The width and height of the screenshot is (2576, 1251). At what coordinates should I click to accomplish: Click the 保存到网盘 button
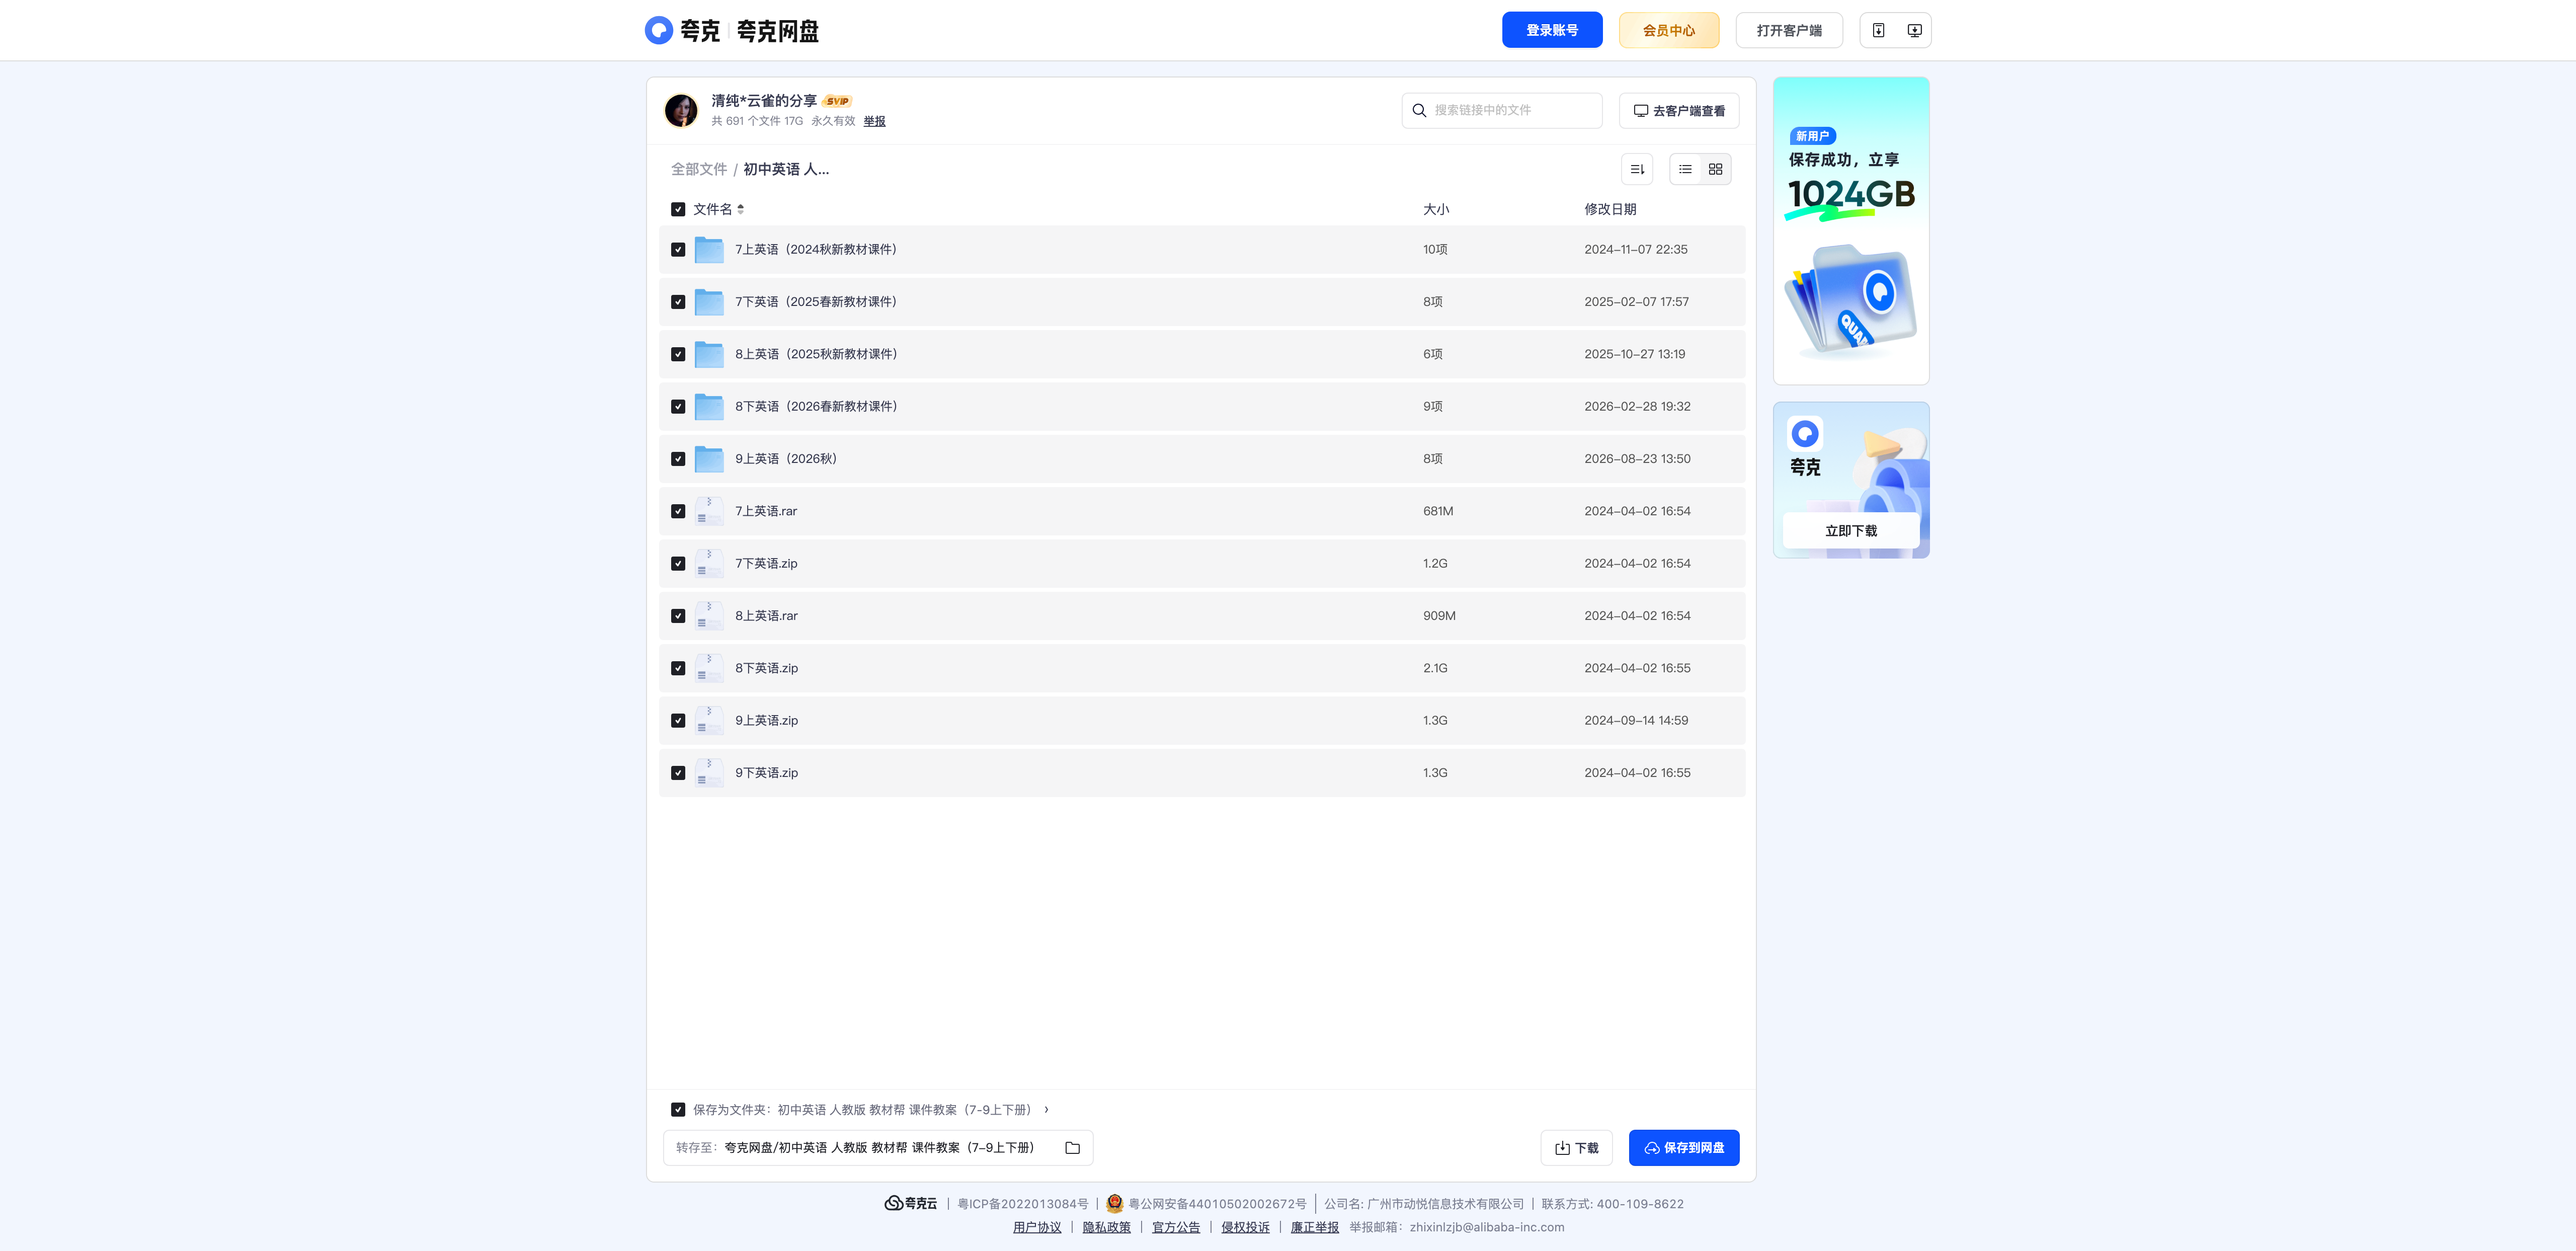(x=1684, y=1148)
